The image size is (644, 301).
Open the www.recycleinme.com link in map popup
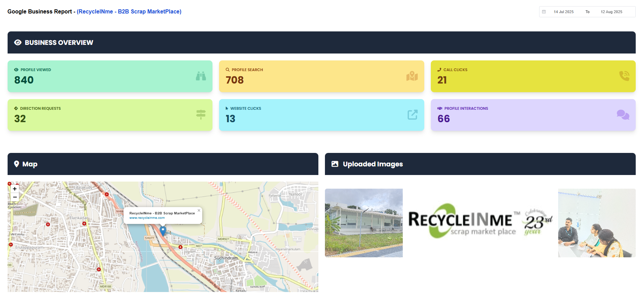pos(147,218)
